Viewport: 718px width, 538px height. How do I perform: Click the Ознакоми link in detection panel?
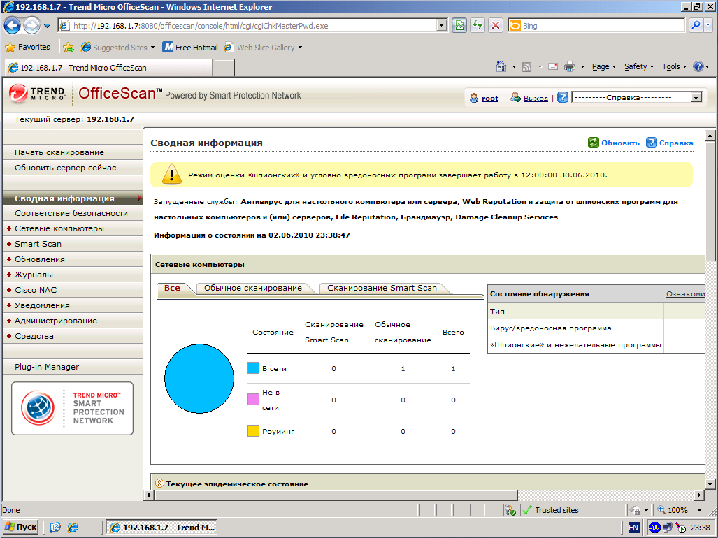point(685,293)
